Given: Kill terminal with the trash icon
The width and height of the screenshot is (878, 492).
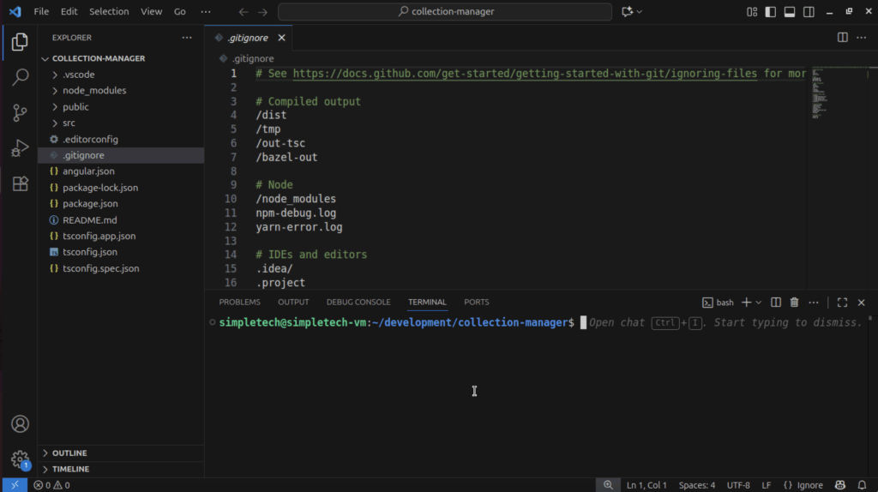Looking at the screenshot, I should pyautogui.click(x=794, y=303).
